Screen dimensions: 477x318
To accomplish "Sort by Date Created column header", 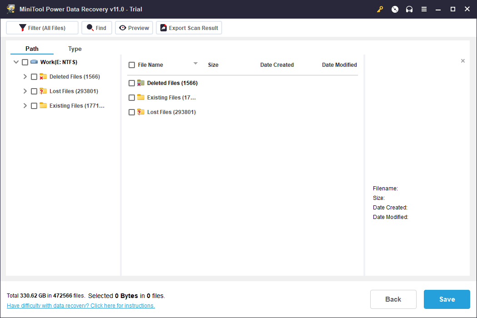I will [277, 65].
